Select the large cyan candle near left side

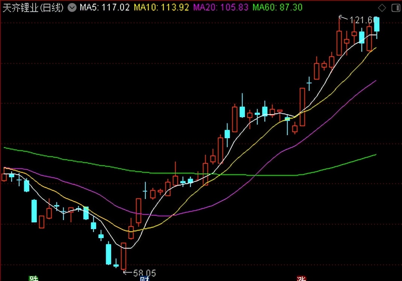point(34,211)
